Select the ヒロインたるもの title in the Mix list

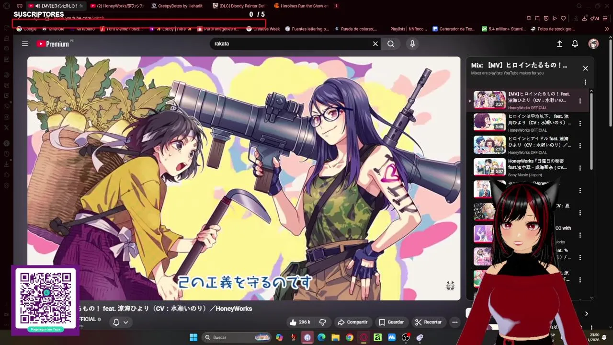(540, 97)
